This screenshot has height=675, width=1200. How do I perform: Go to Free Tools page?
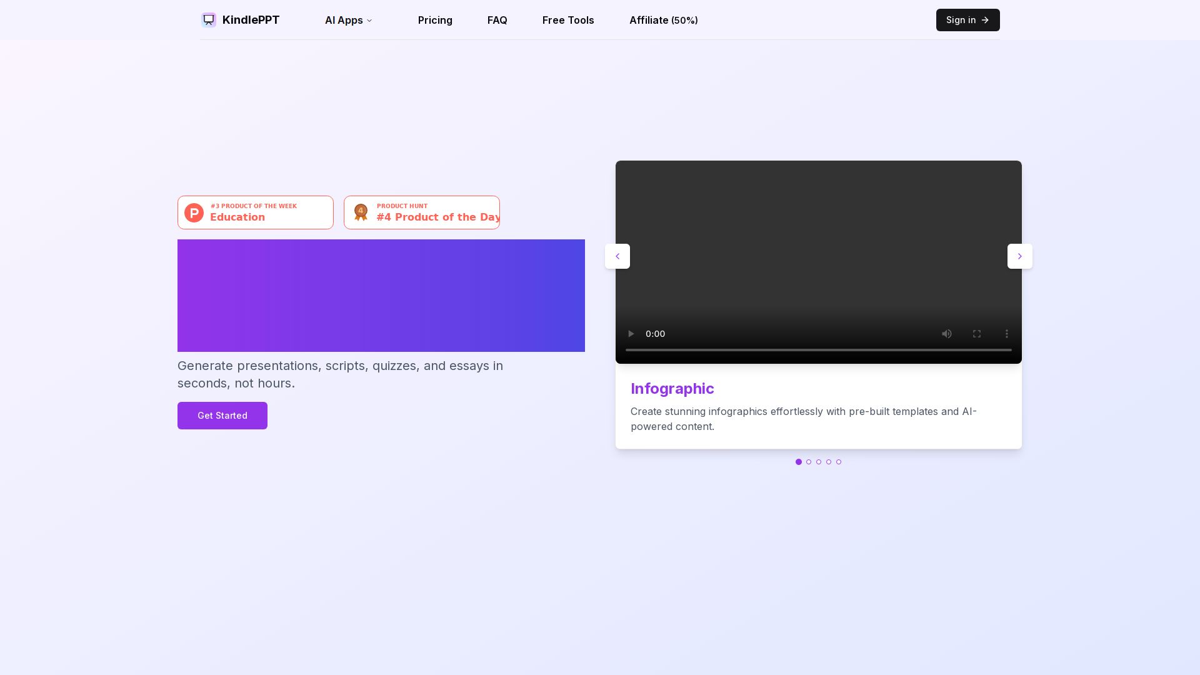(568, 20)
